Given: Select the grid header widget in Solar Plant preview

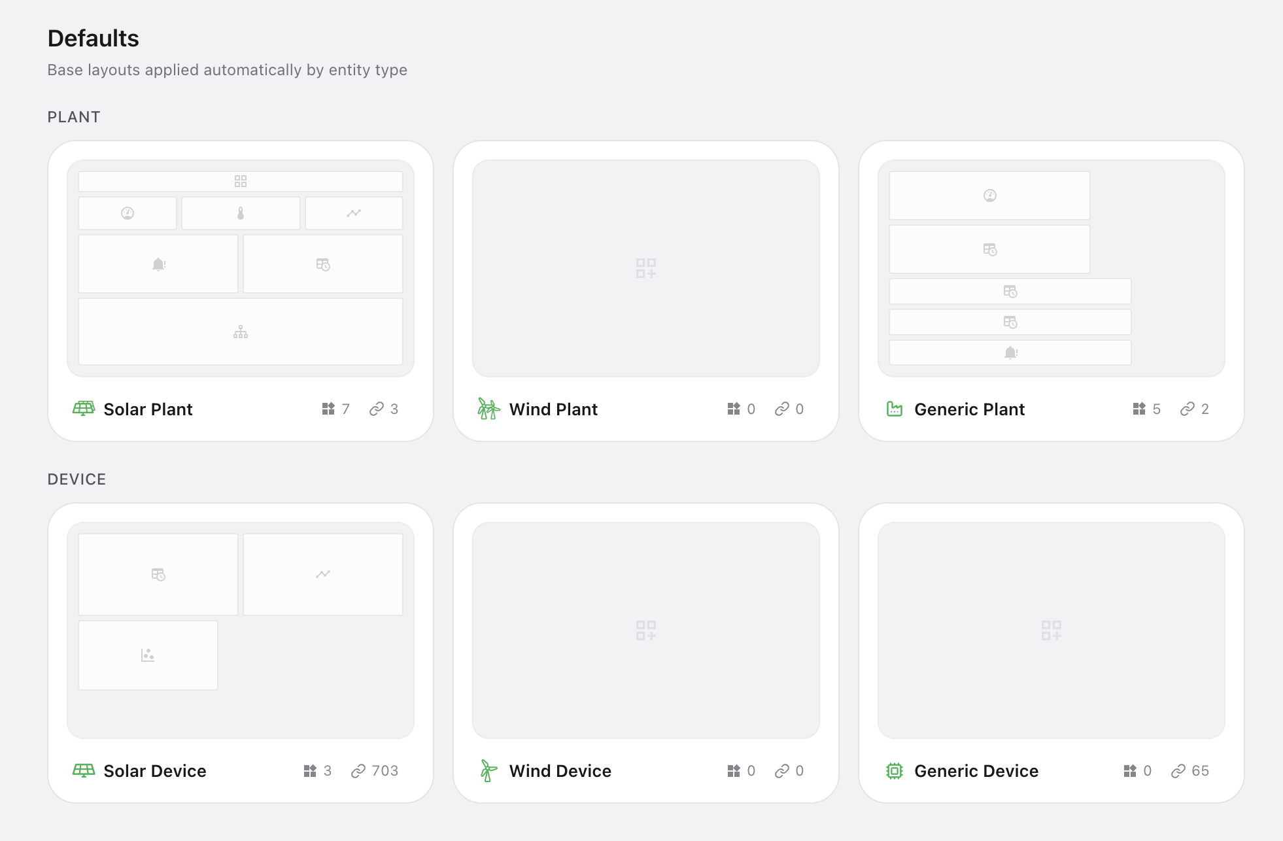Looking at the screenshot, I should pos(241,181).
